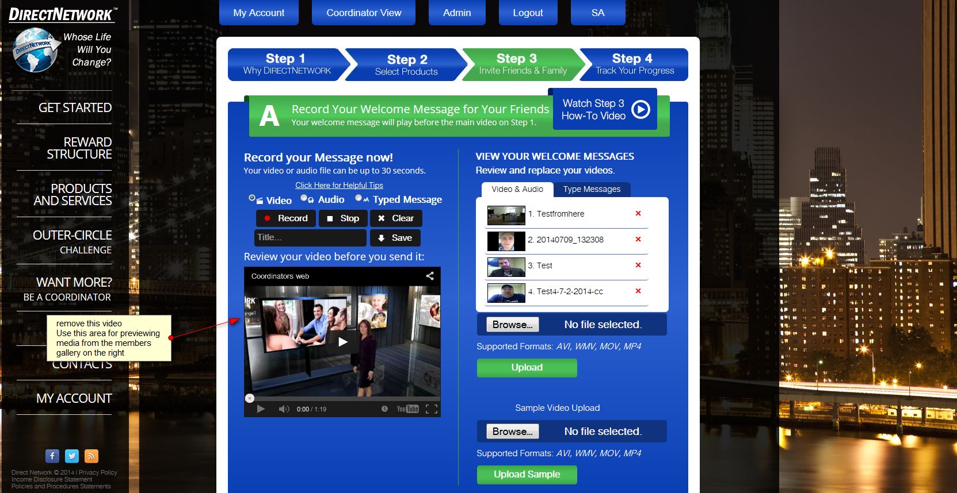957x493 pixels.
Task: Delete the 20140709_132308 message
Action: click(x=638, y=239)
